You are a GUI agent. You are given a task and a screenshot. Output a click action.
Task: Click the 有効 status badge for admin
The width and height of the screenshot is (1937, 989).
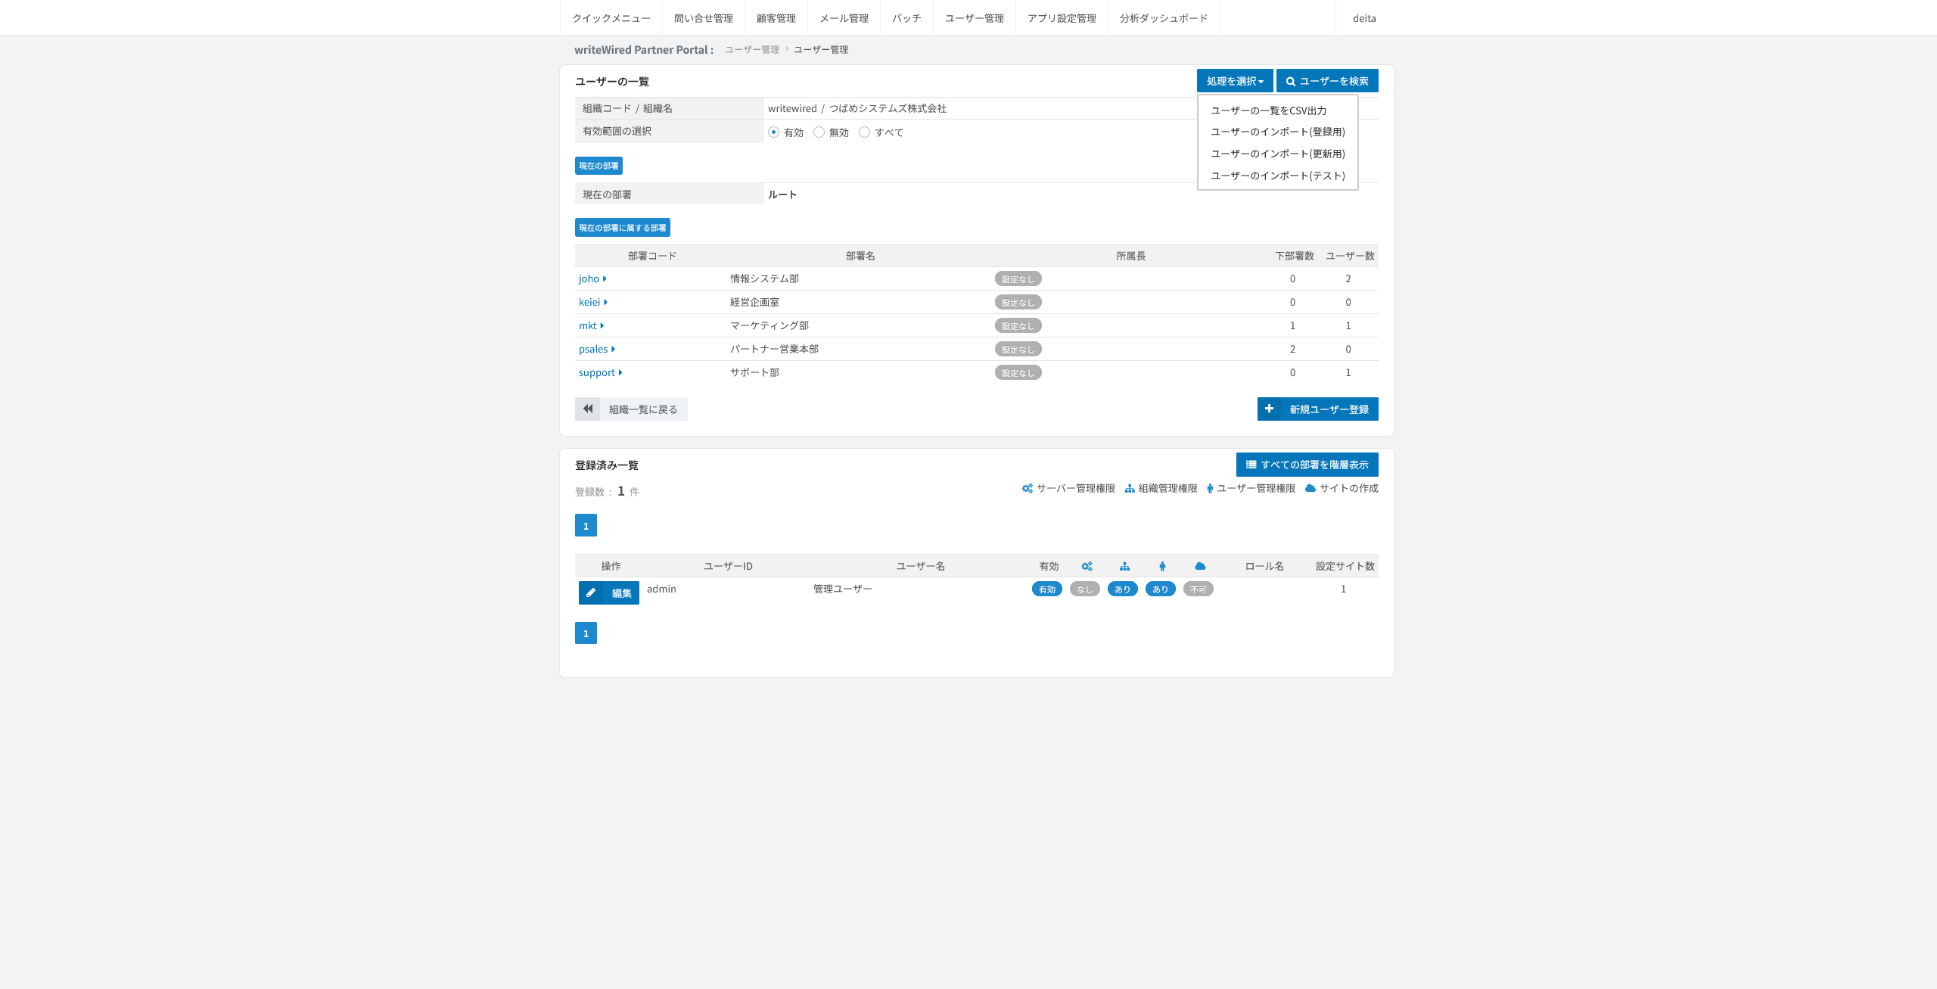(1047, 589)
